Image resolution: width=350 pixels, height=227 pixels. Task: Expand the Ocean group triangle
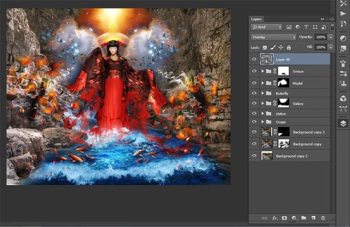(262, 122)
